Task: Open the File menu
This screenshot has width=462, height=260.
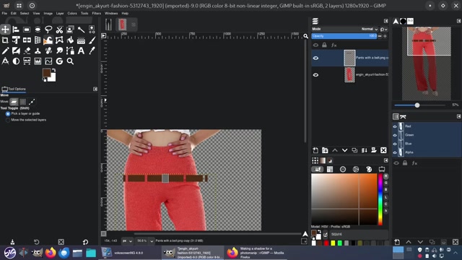Action: (x=4, y=13)
